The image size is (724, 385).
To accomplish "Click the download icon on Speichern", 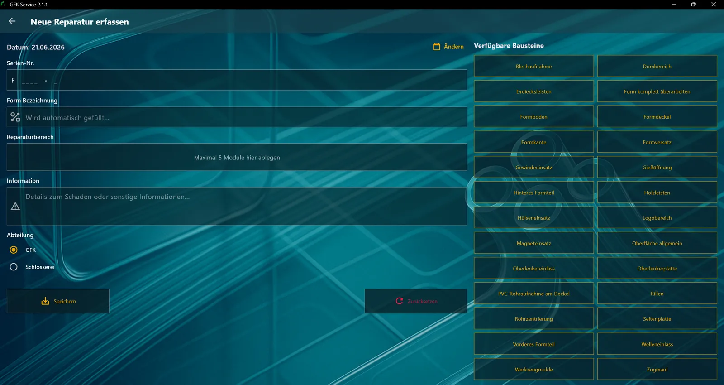I will 45,301.
